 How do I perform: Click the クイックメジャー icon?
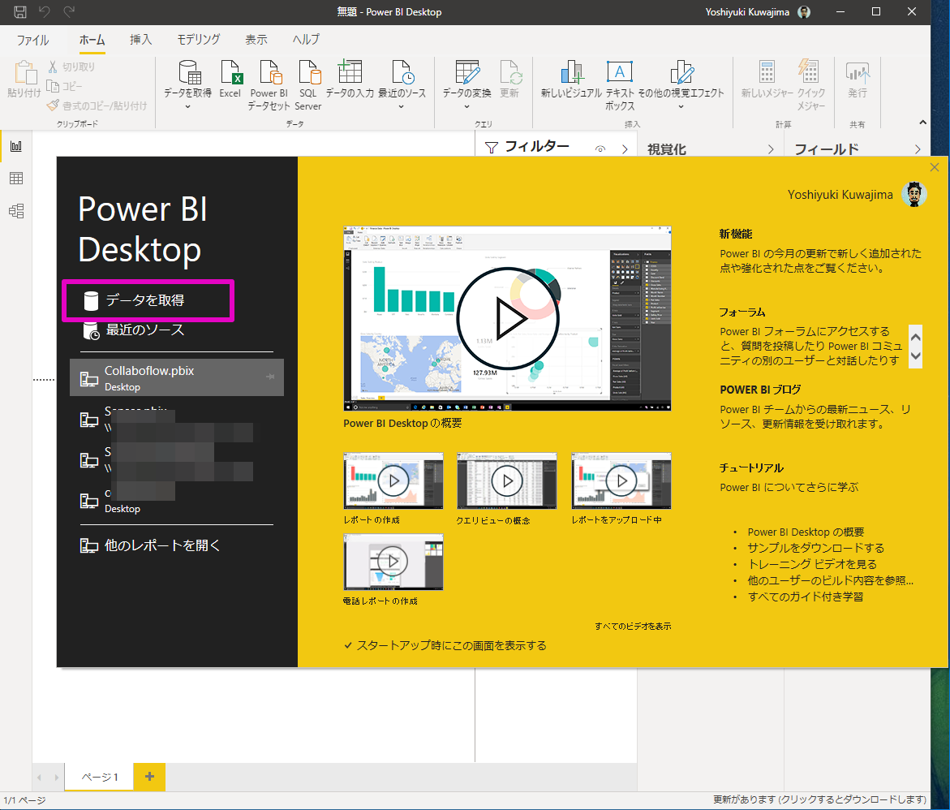pyautogui.click(x=809, y=71)
